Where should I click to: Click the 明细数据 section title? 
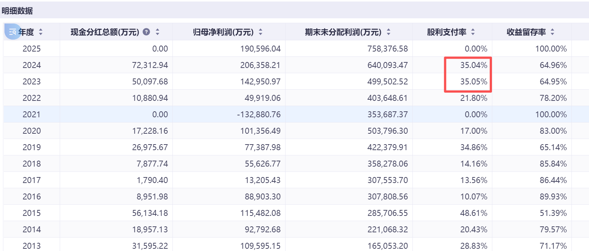pyautogui.click(x=17, y=11)
